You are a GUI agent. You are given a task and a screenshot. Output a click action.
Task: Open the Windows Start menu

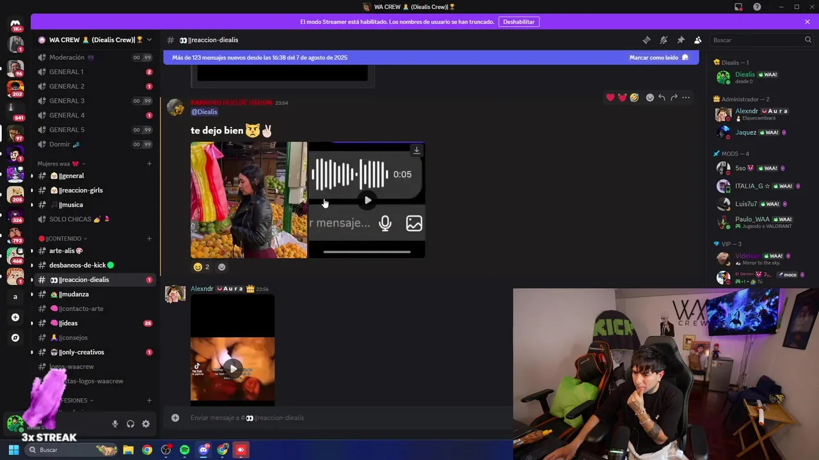point(13,450)
